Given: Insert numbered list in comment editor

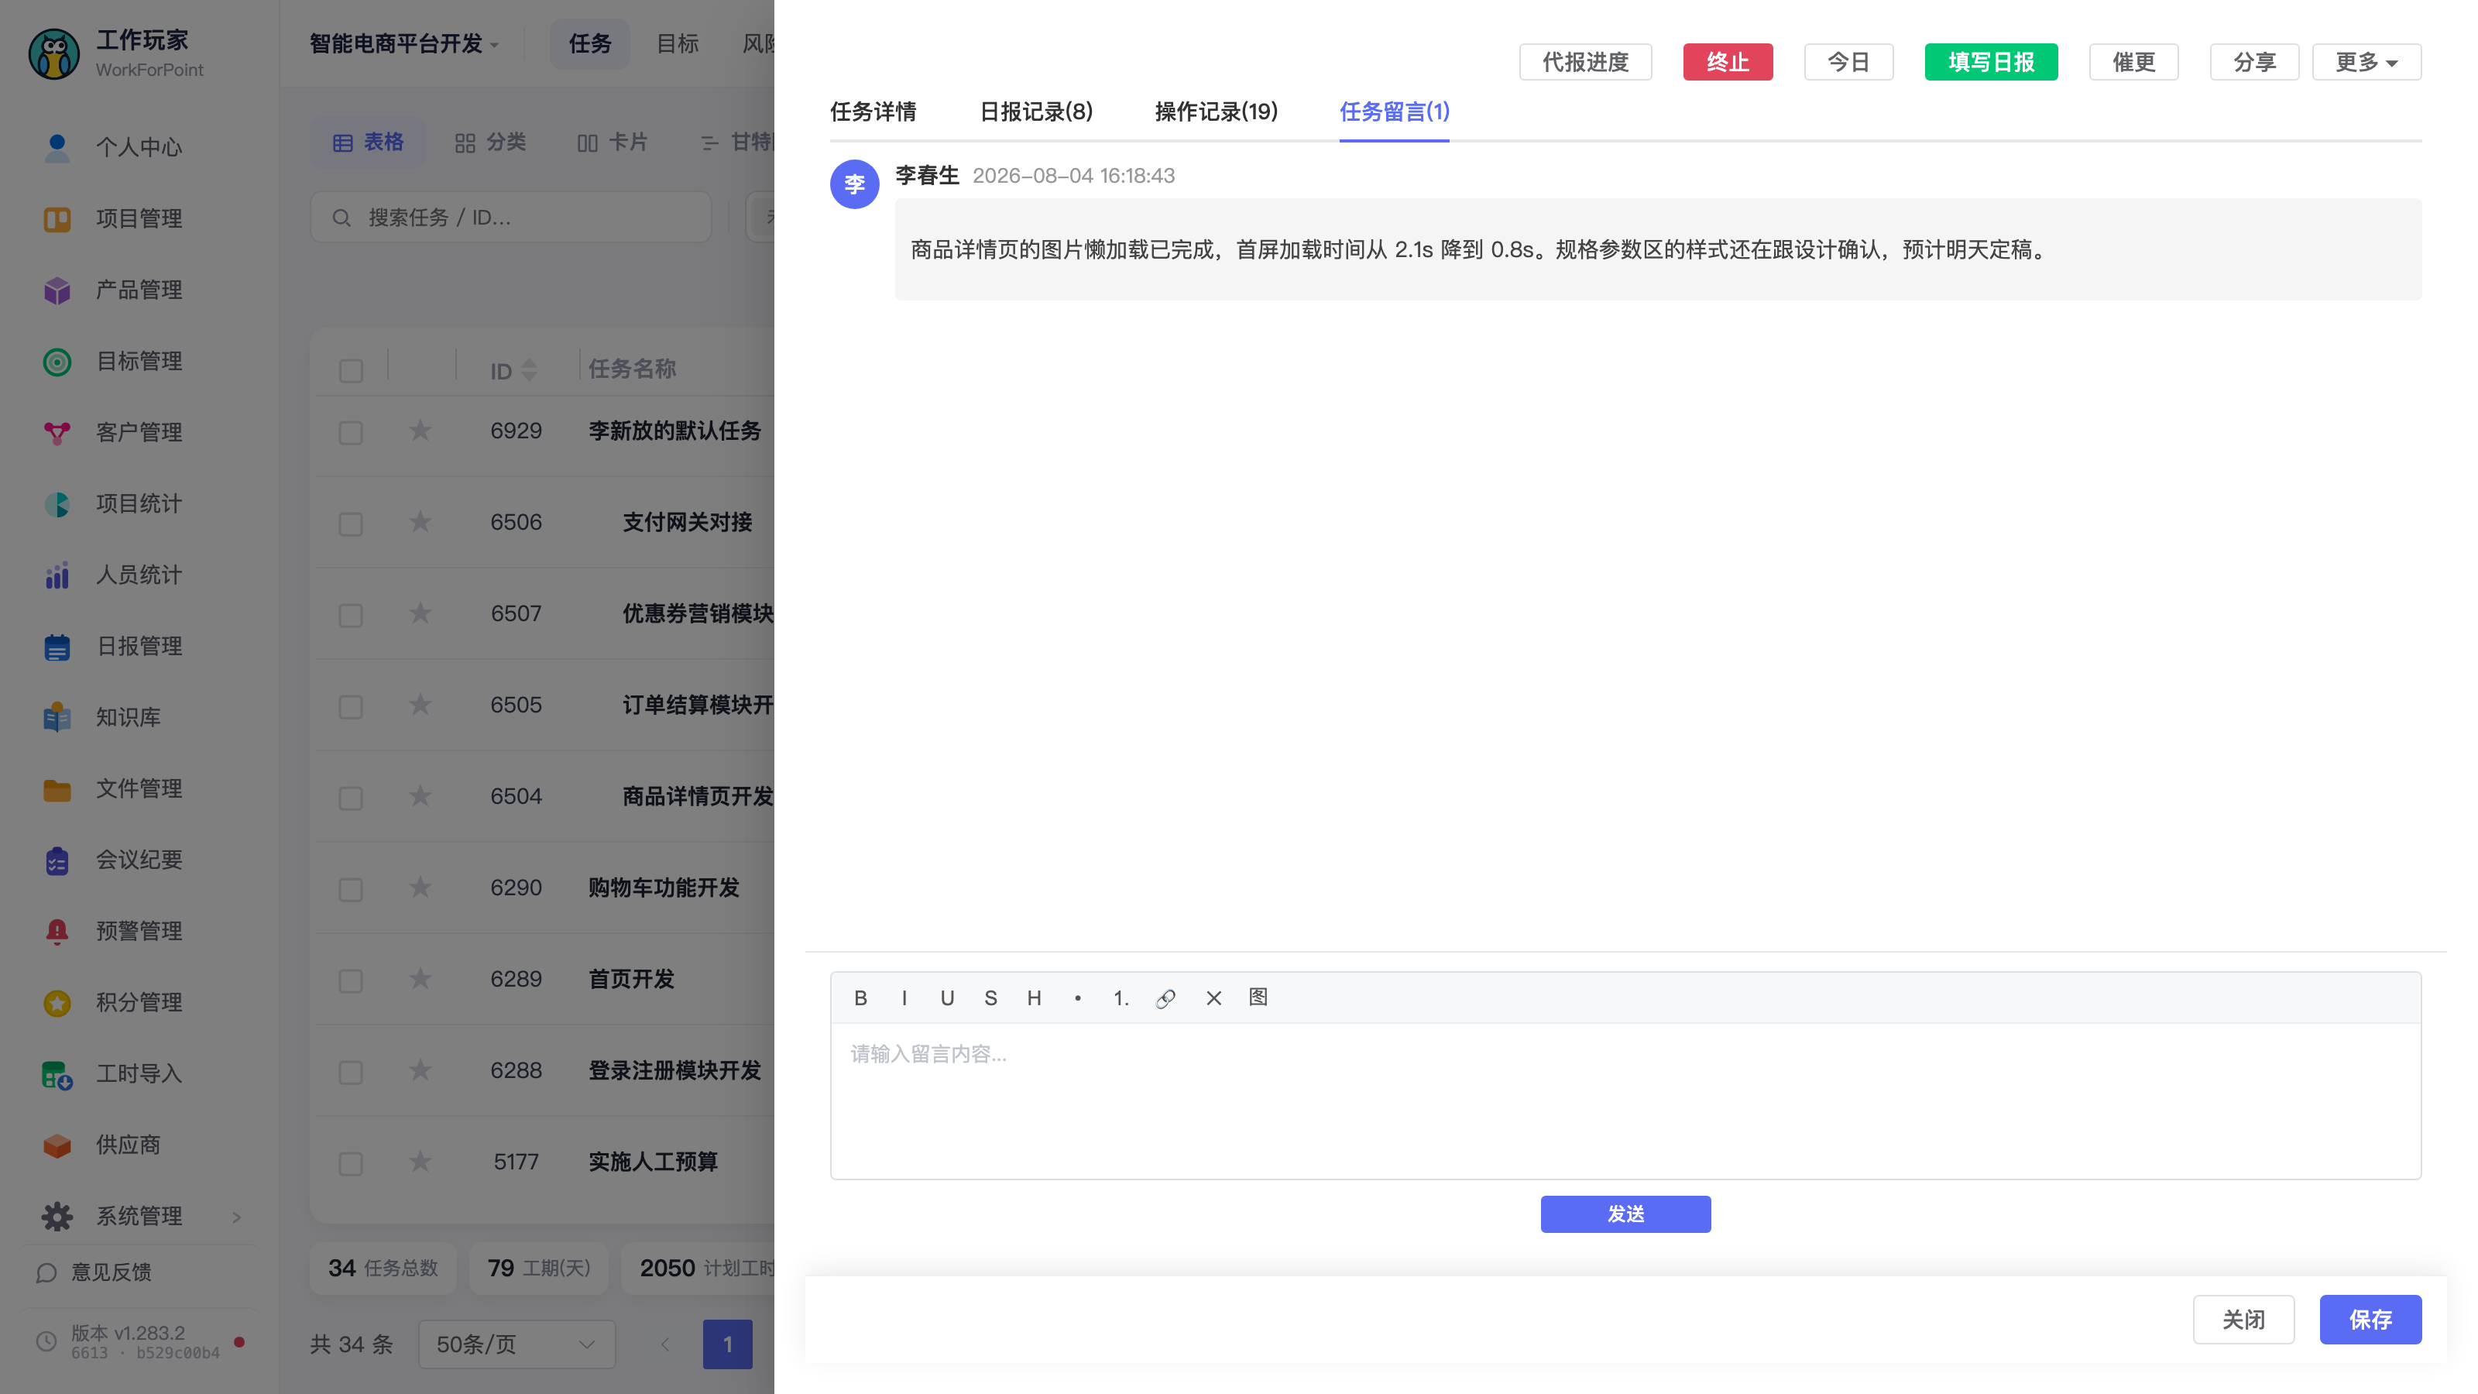Looking at the screenshot, I should pos(1121,997).
